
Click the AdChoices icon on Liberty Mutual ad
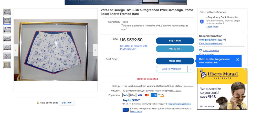tap(246, 69)
